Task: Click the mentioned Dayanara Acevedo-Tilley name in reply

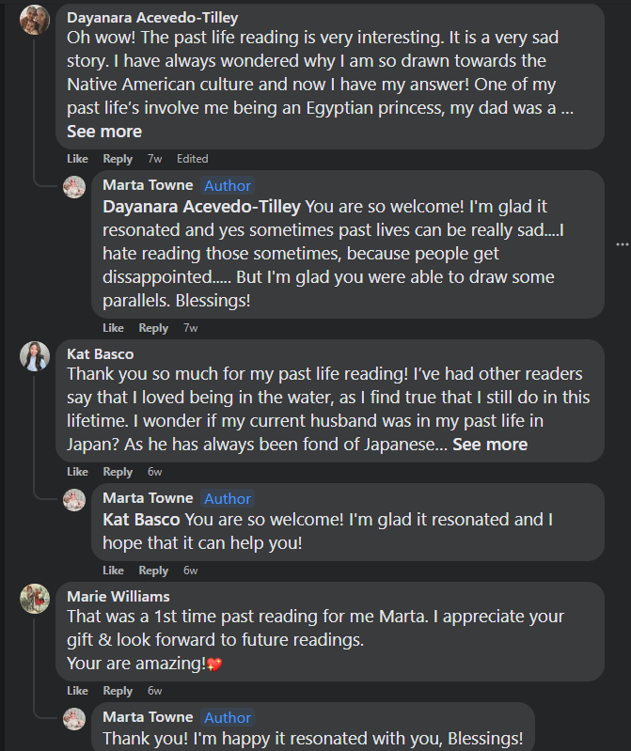Action: [201, 207]
